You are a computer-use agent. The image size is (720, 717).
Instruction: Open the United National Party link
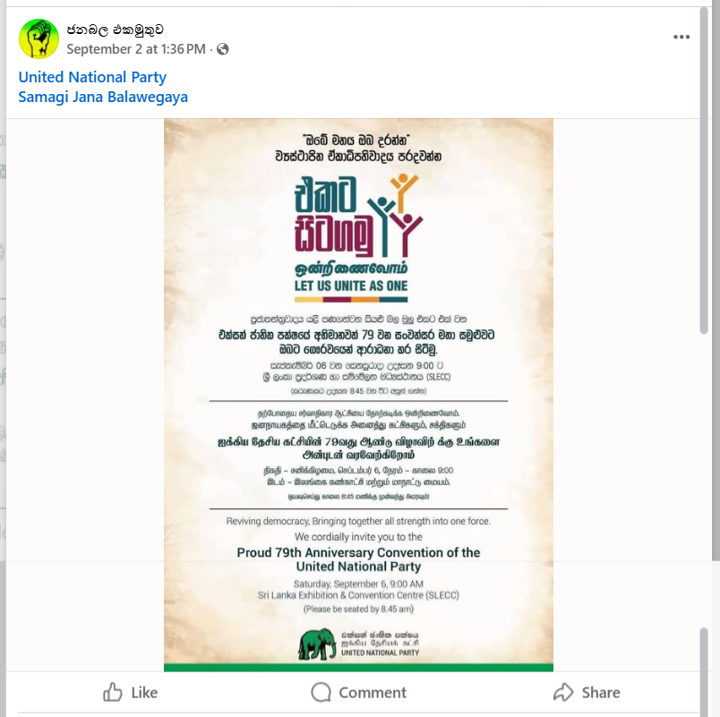(x=92, y=77)
